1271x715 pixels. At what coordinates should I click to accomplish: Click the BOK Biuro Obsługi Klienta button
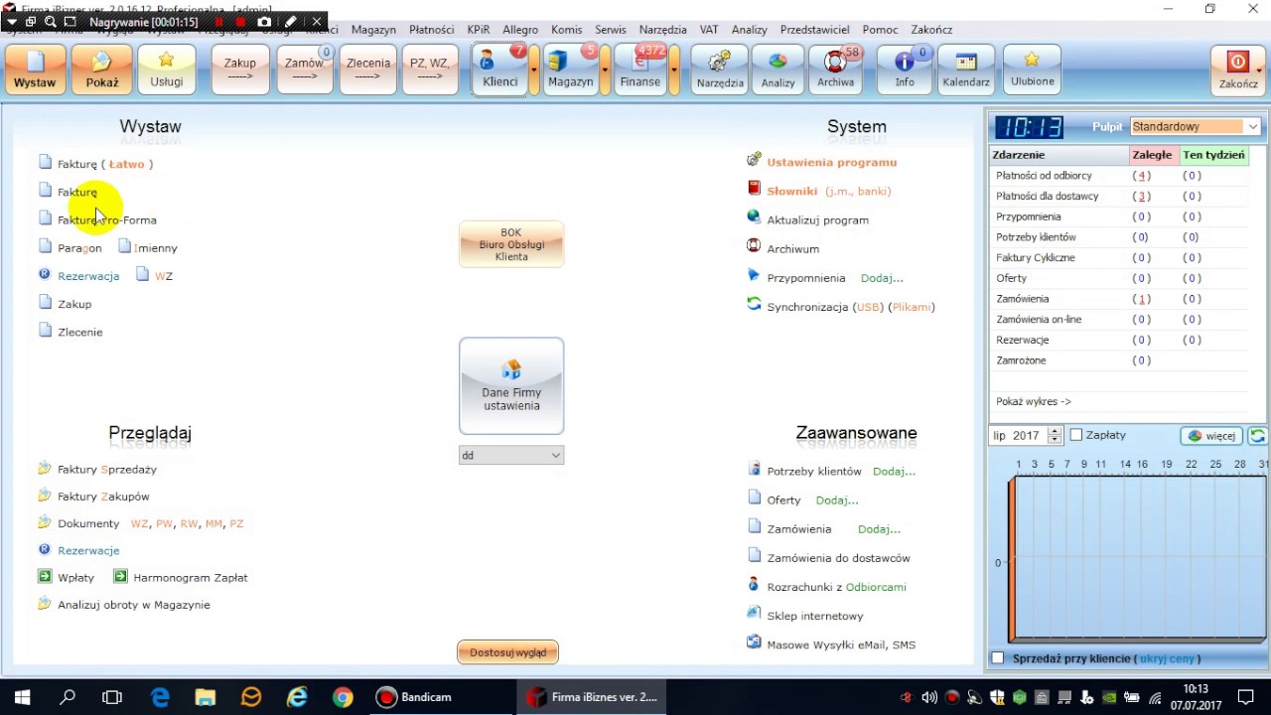click(x=511, y=244)
